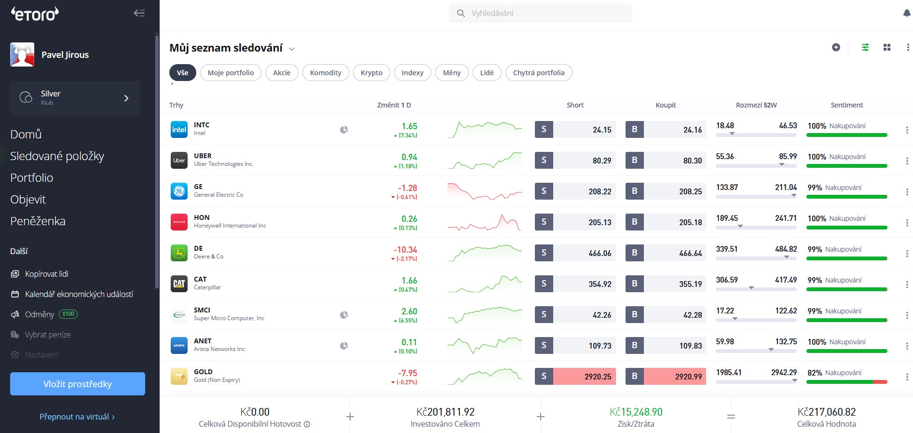Click the sidebar scrollbar
913x433 pixels.
point(157,162)
